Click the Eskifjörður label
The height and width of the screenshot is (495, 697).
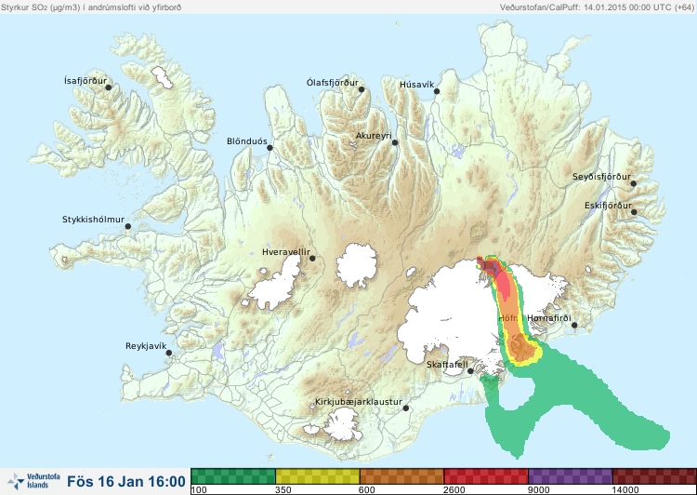608,206
